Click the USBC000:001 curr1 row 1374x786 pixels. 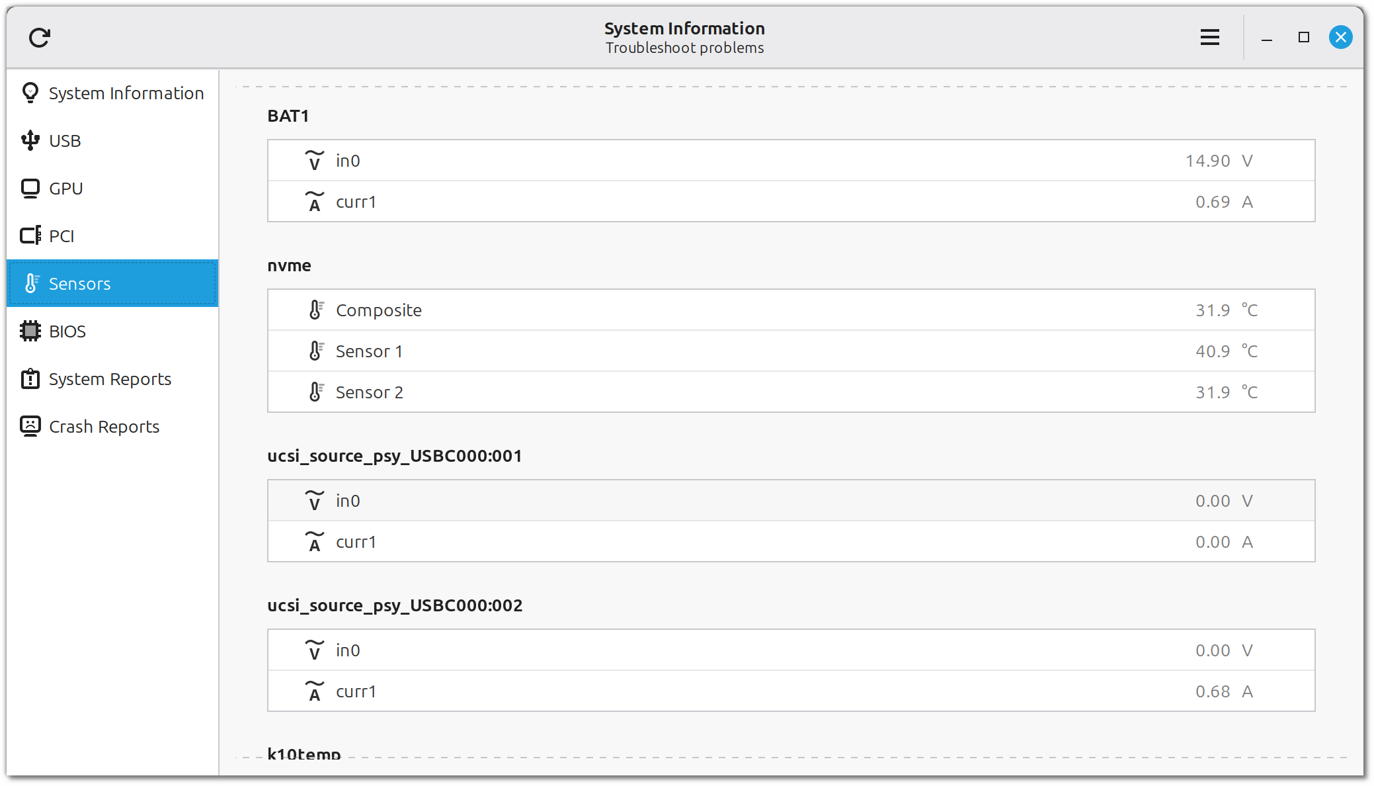791,542
